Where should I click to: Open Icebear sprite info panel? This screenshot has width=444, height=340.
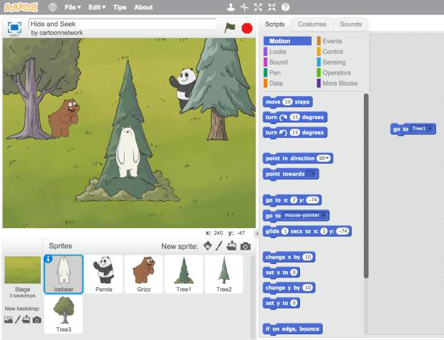point(49,260)
